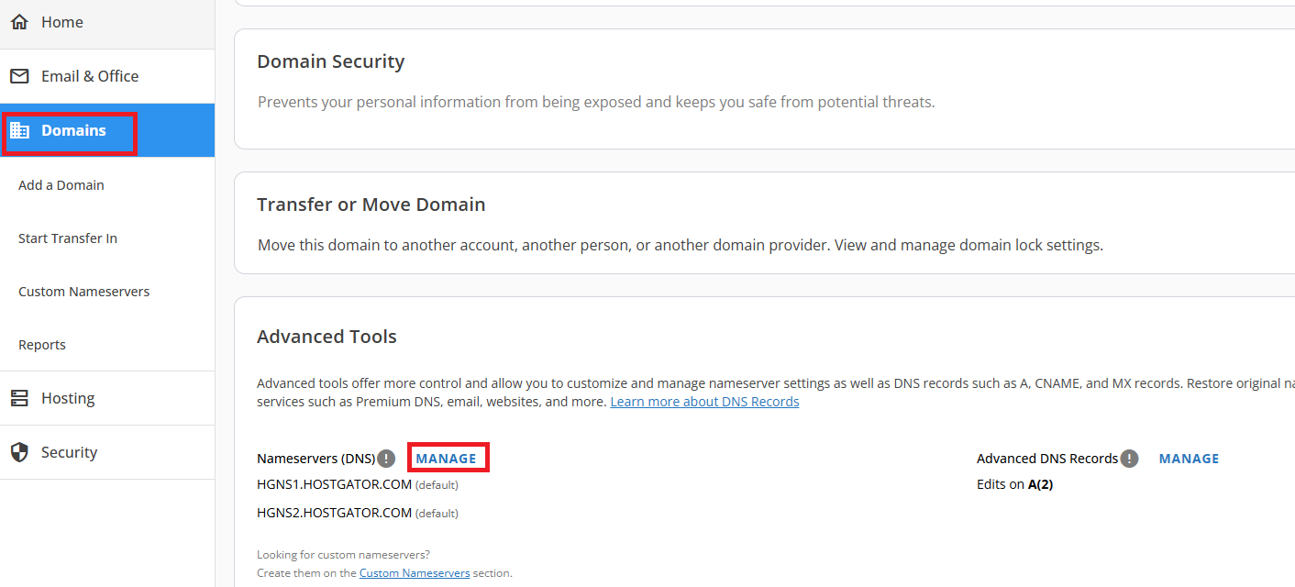Click the Domains building icon
Image resolution: width=1295 pixels, height=587 pixels.
point(19,131)
